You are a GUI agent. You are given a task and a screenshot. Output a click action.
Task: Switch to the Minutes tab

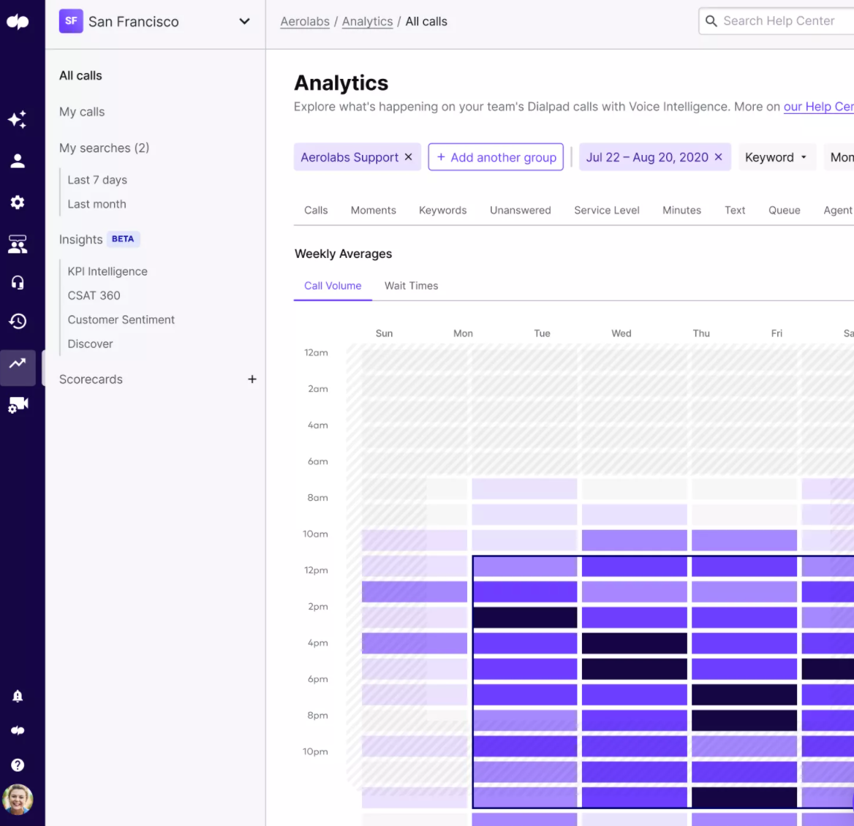(681, 211)
